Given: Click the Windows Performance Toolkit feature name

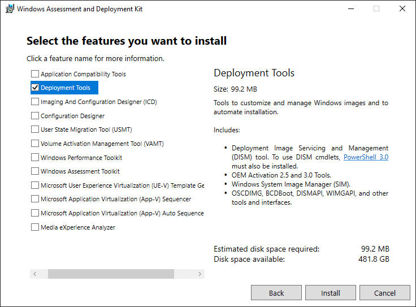Looking at the screenshot, I should (81, 158).
